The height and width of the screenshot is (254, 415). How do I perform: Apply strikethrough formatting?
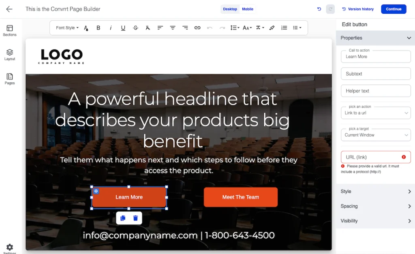(x=135, y=28)
